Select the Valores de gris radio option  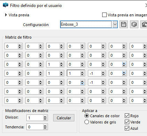(87, 122)
